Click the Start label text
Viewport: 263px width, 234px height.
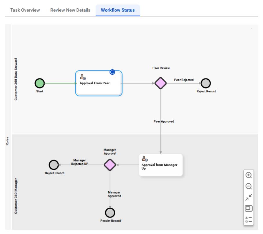point(40,91)
